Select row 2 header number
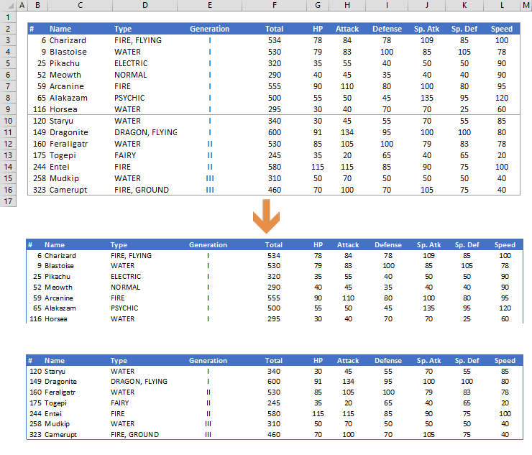 coord(8,29)
